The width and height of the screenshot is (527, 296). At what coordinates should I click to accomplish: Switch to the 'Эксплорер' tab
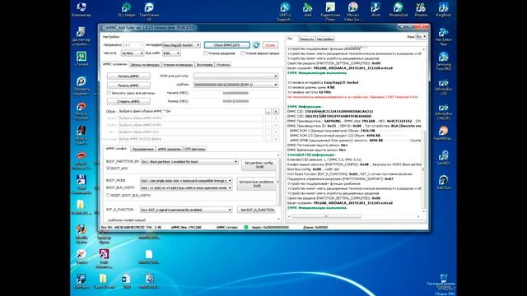(204, 65)
